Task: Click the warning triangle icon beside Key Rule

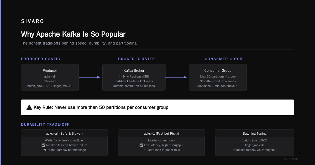Action: coord(29,107)
